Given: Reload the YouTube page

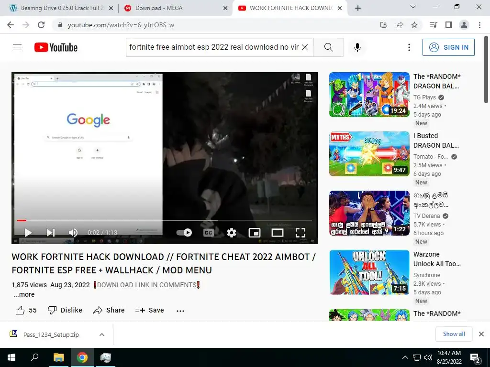Looking at the screenshot, I should click(41, 25).
